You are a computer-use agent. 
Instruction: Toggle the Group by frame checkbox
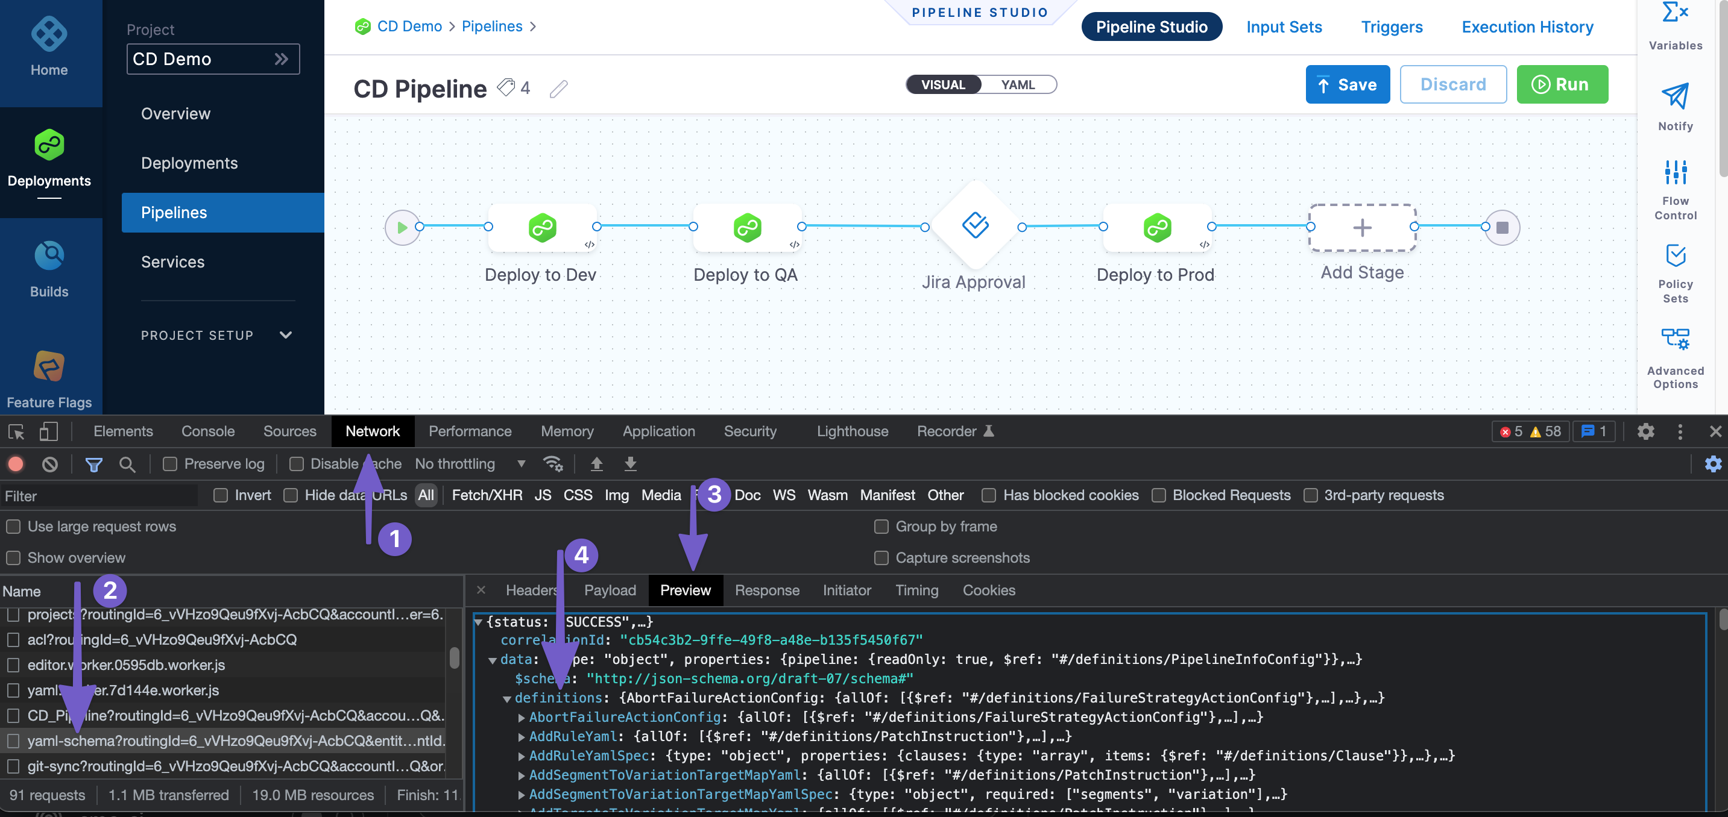point(881,527)
